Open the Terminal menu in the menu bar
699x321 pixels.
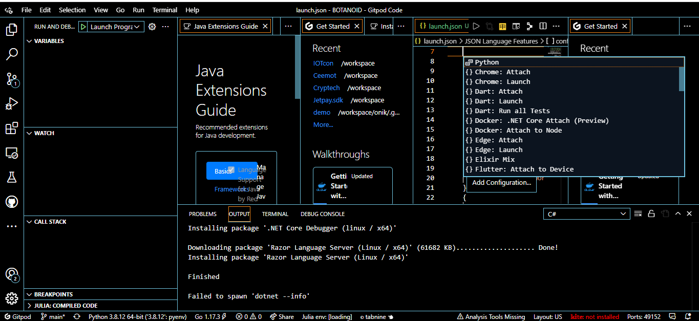(x=165, y=10)
